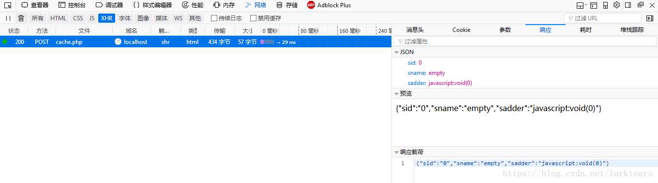This screenshot has width=658, height=183.
Task: Filter requests by HTML
Action: point(59,18)
